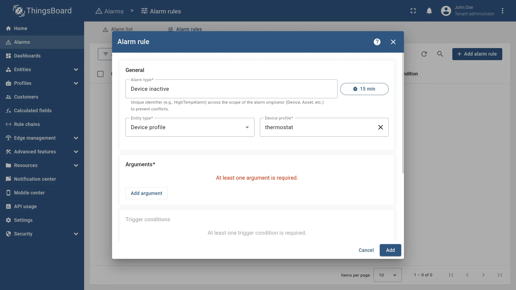Click the dialog vertical scrollbar
Screen dimensions: 516x290
click(x=403, y=113)
